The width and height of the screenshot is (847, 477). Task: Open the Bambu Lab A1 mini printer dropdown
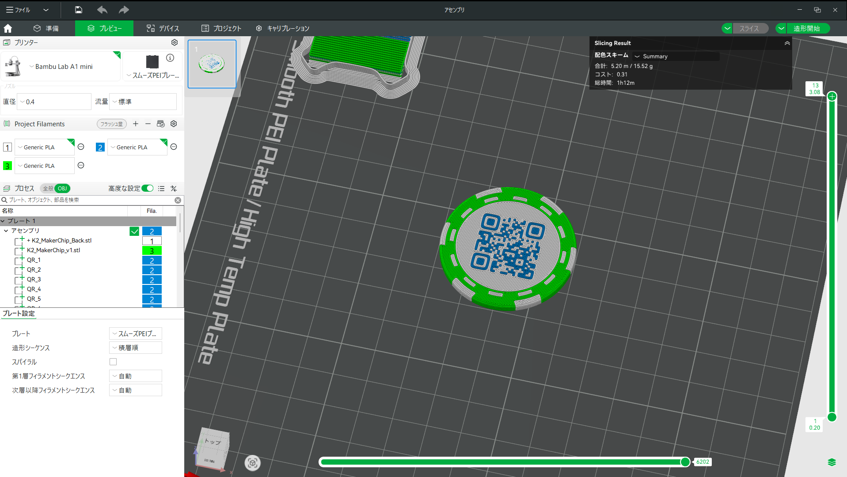point(61,66)
